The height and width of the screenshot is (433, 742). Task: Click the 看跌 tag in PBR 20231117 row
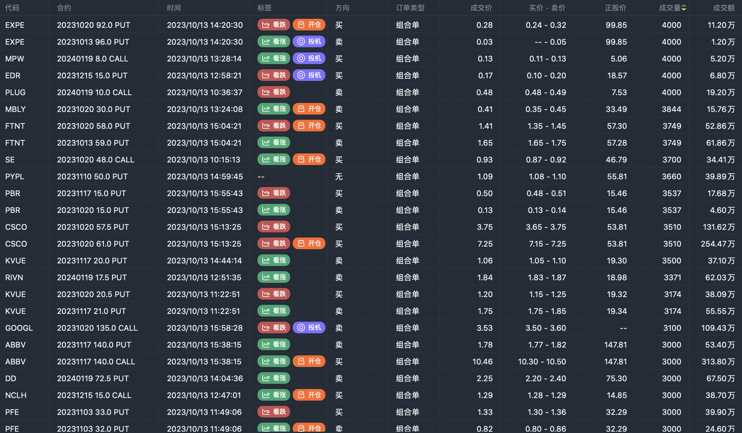pos(274,193)
